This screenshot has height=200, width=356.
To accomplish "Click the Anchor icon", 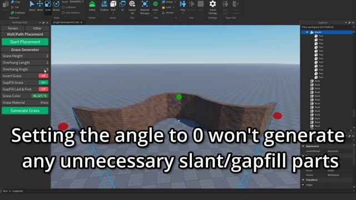I will [x=164, y=13].
